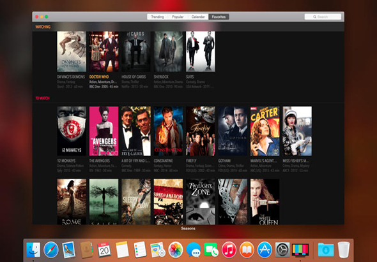Click the DA VINCI'S DEMONS title text

click(x=71, y=77)
